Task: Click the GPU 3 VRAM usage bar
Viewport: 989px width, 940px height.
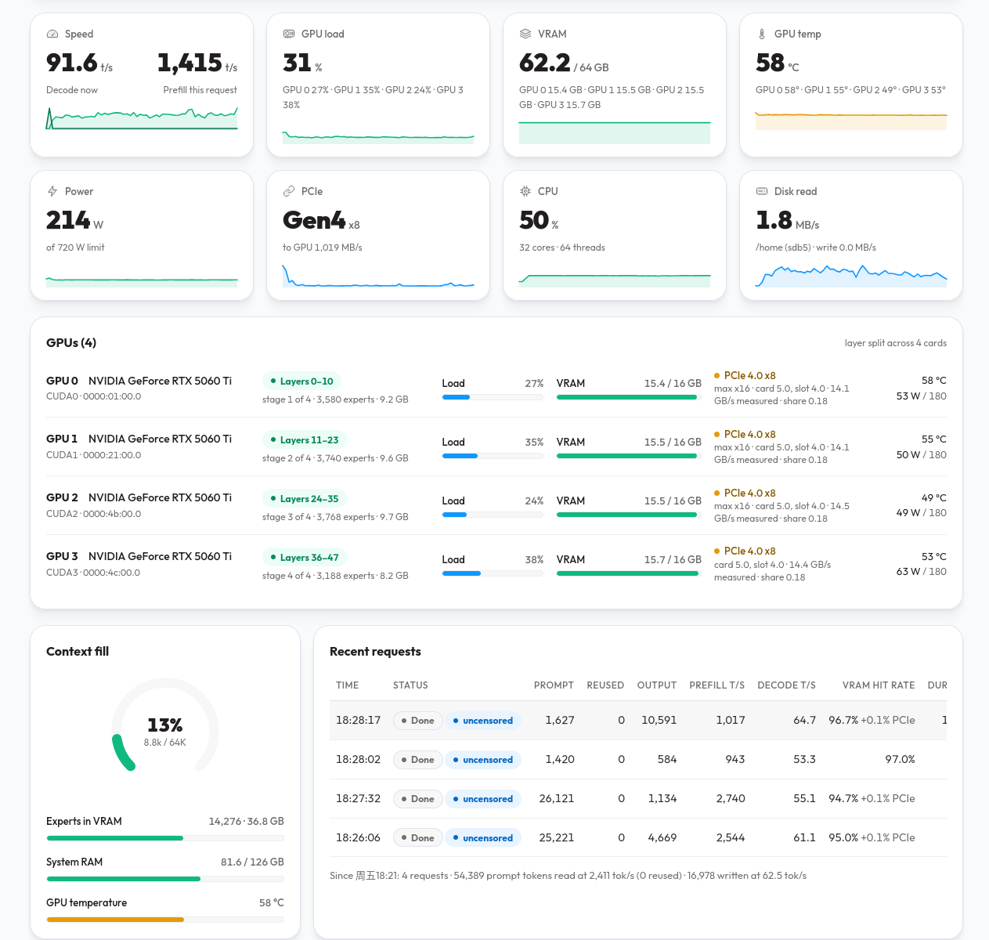Action: pyautogui.click(x=629, y=573)
